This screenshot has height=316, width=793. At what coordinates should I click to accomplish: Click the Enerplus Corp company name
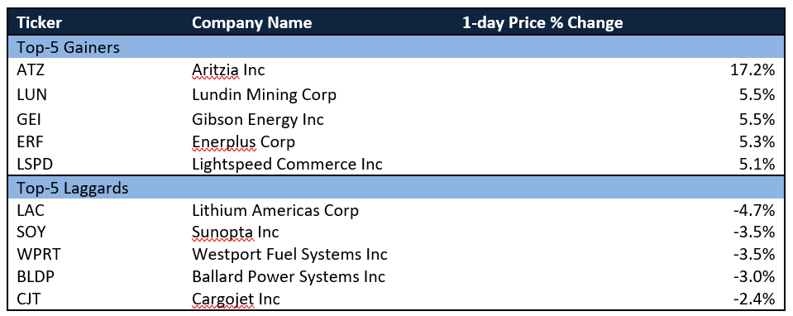coord(243,142)
